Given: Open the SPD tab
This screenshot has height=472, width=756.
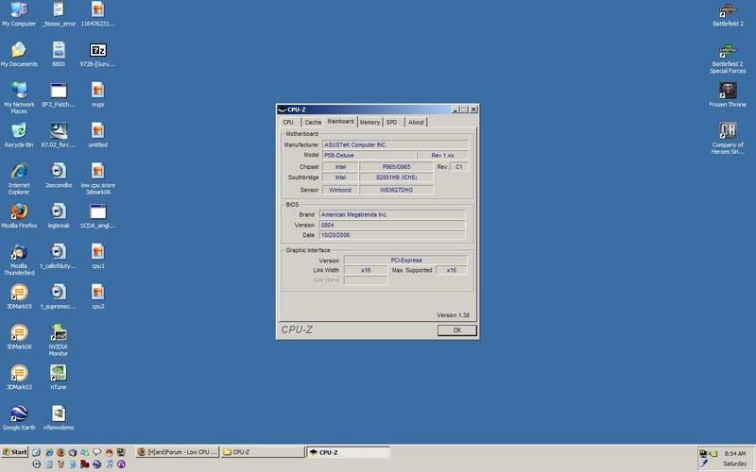Looking at the screenshot, I should [392, 123].
